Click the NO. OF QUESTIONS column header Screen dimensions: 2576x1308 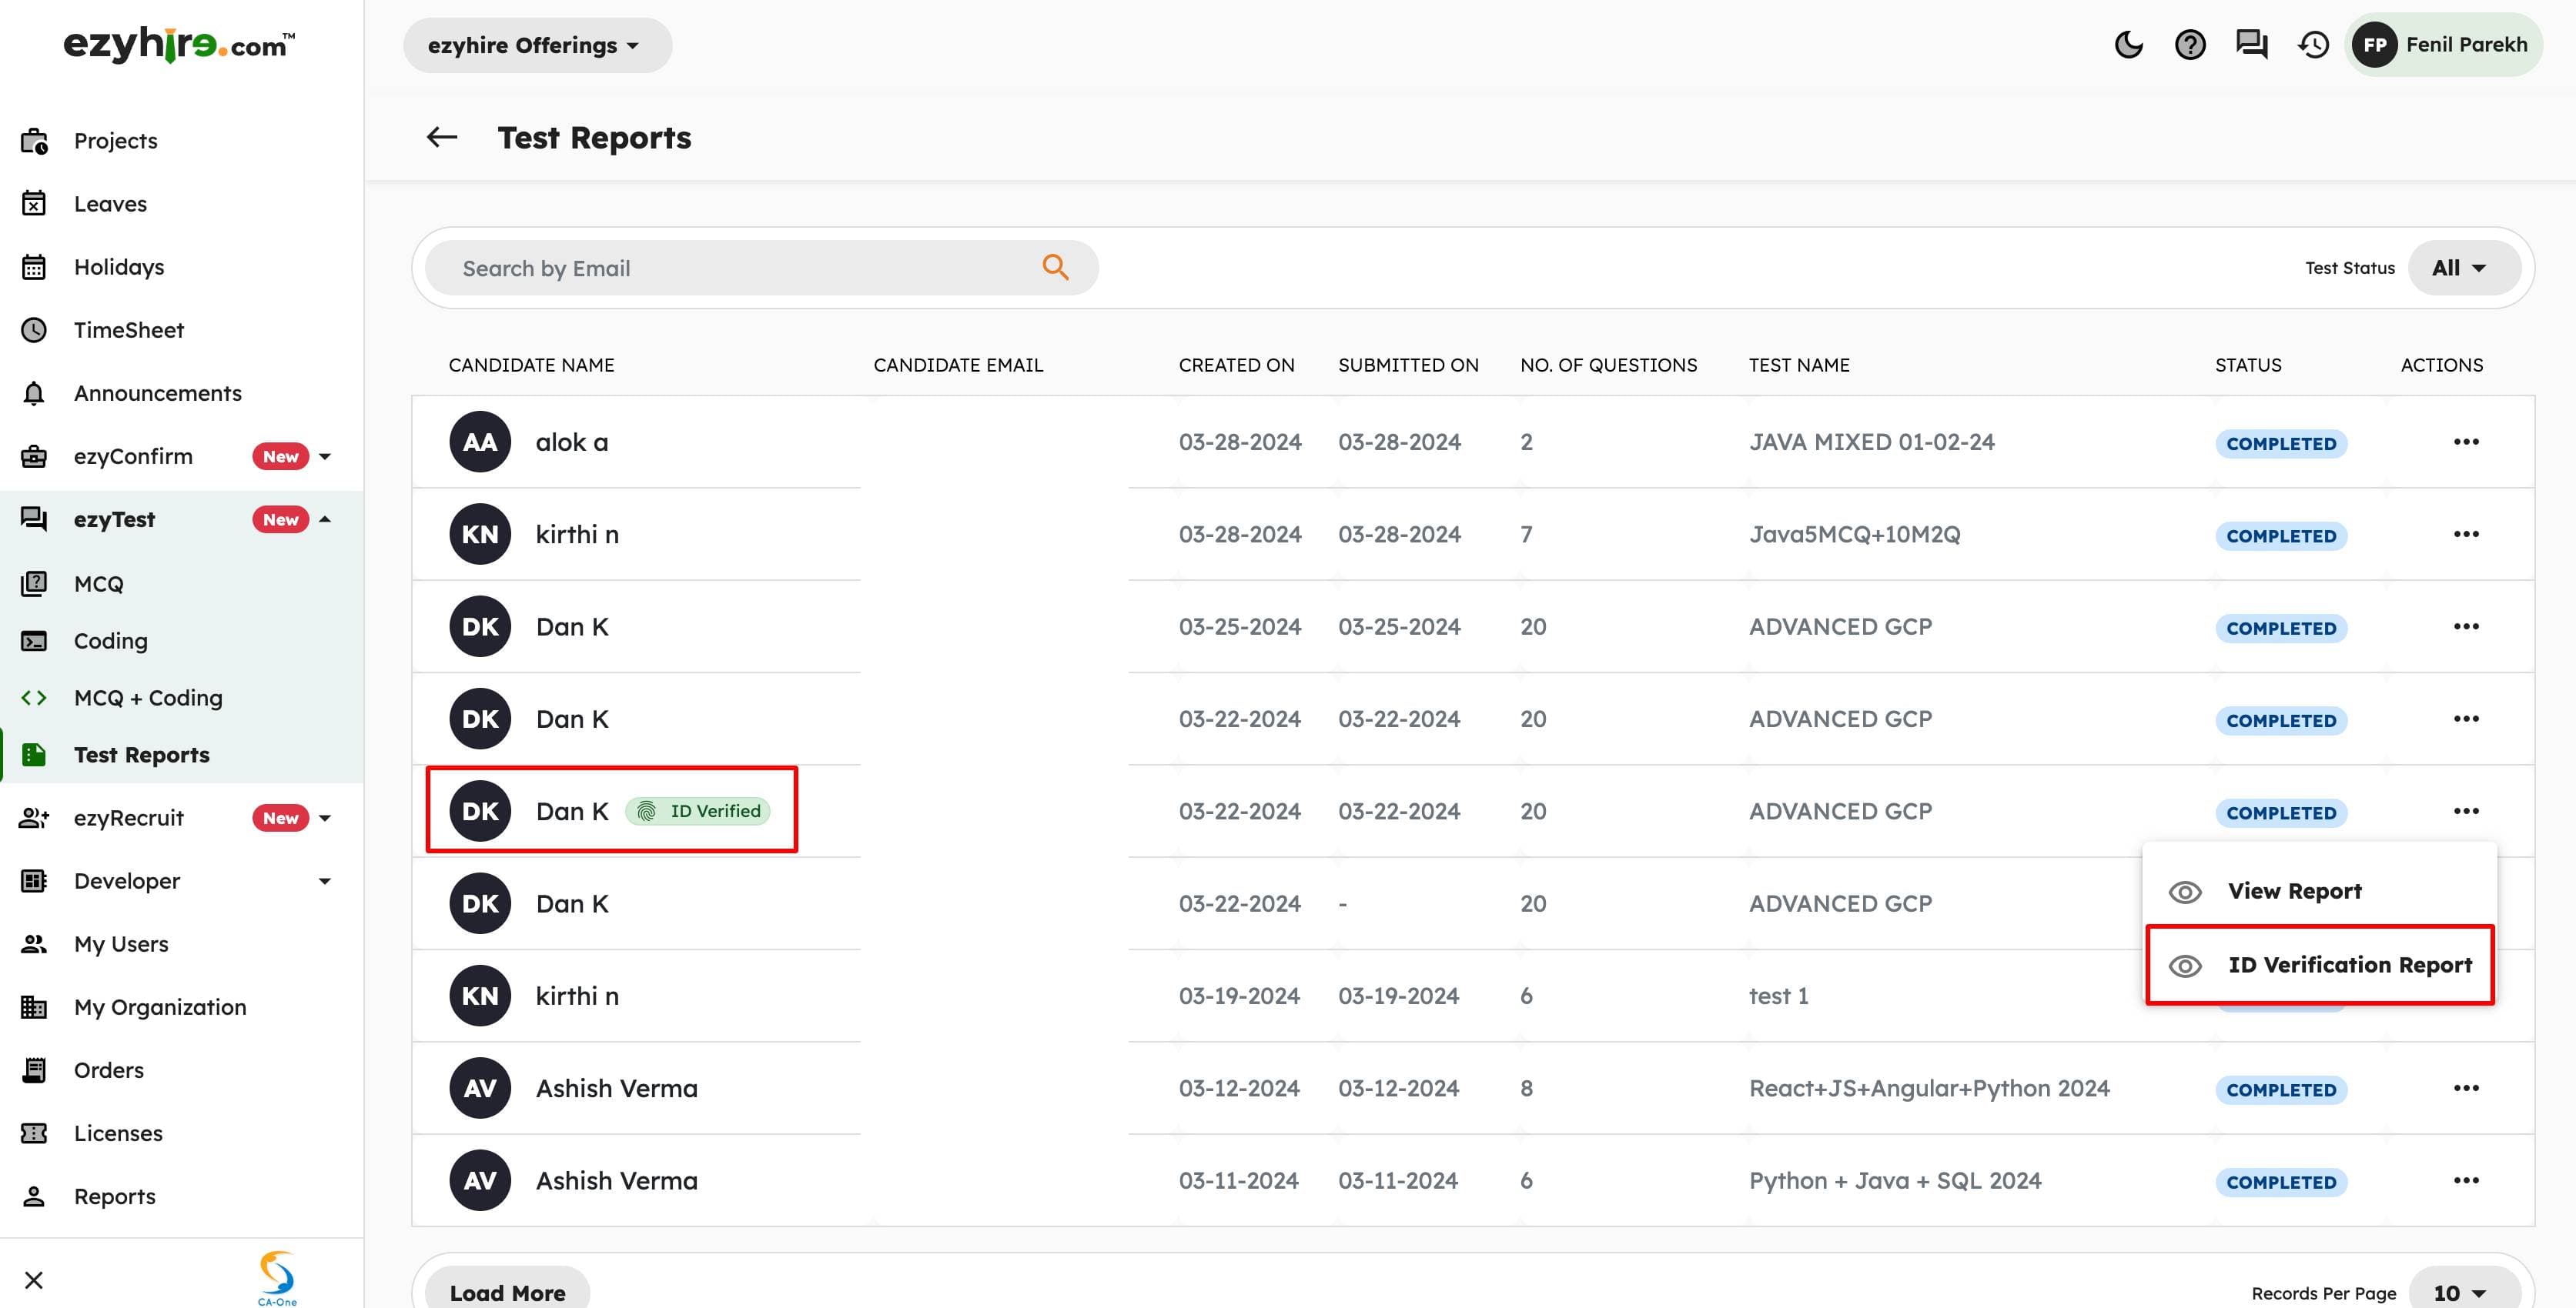point(1608,365)
